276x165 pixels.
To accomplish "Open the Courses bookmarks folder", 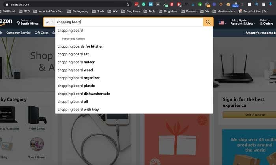I will (188, 11).
